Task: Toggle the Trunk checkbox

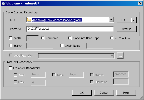Action: [x=15, y=75]
